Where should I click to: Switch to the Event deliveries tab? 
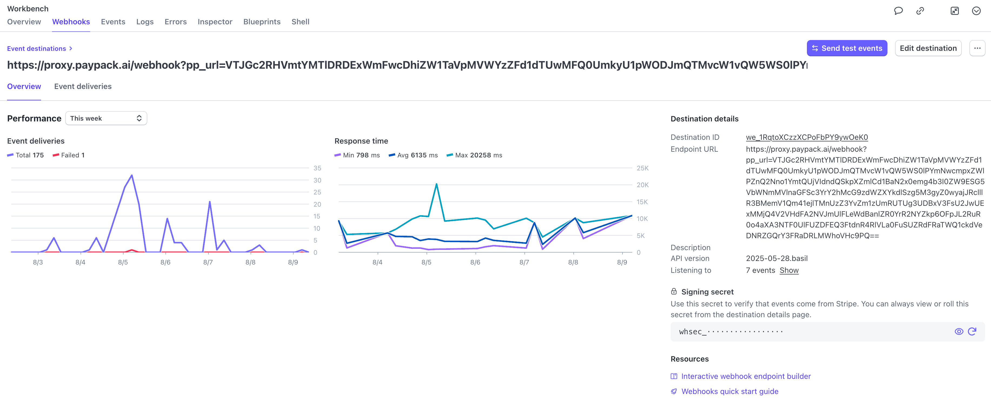pos(83,86)
